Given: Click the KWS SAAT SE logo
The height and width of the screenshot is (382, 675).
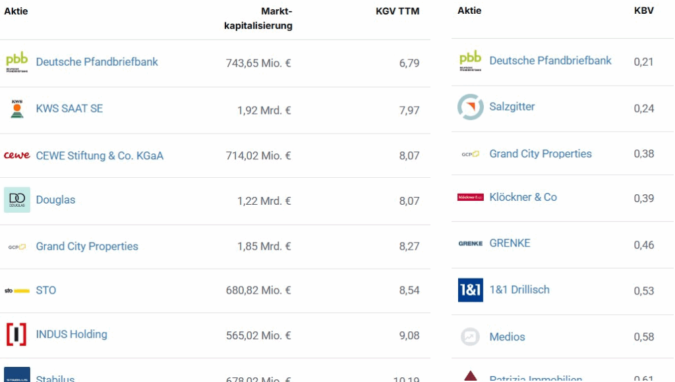Looking at the screenshot, I should click(16, 109).
